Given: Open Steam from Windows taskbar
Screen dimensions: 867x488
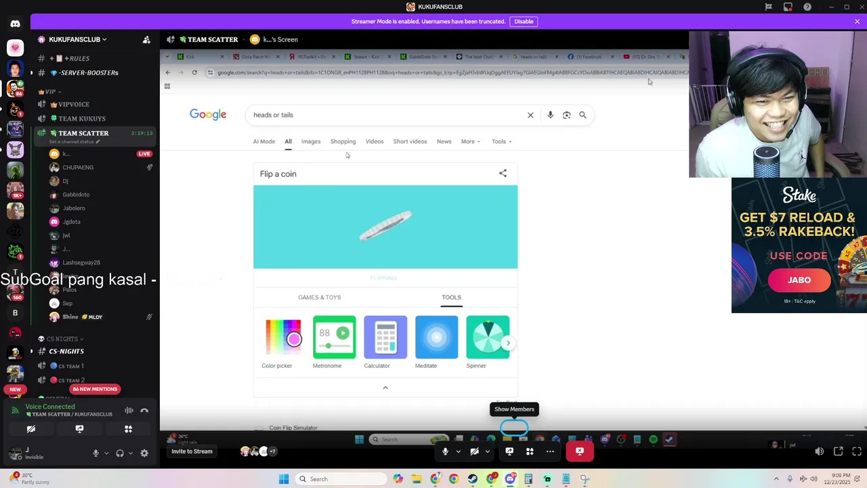Looking at the screenshot, I should 472,479.
